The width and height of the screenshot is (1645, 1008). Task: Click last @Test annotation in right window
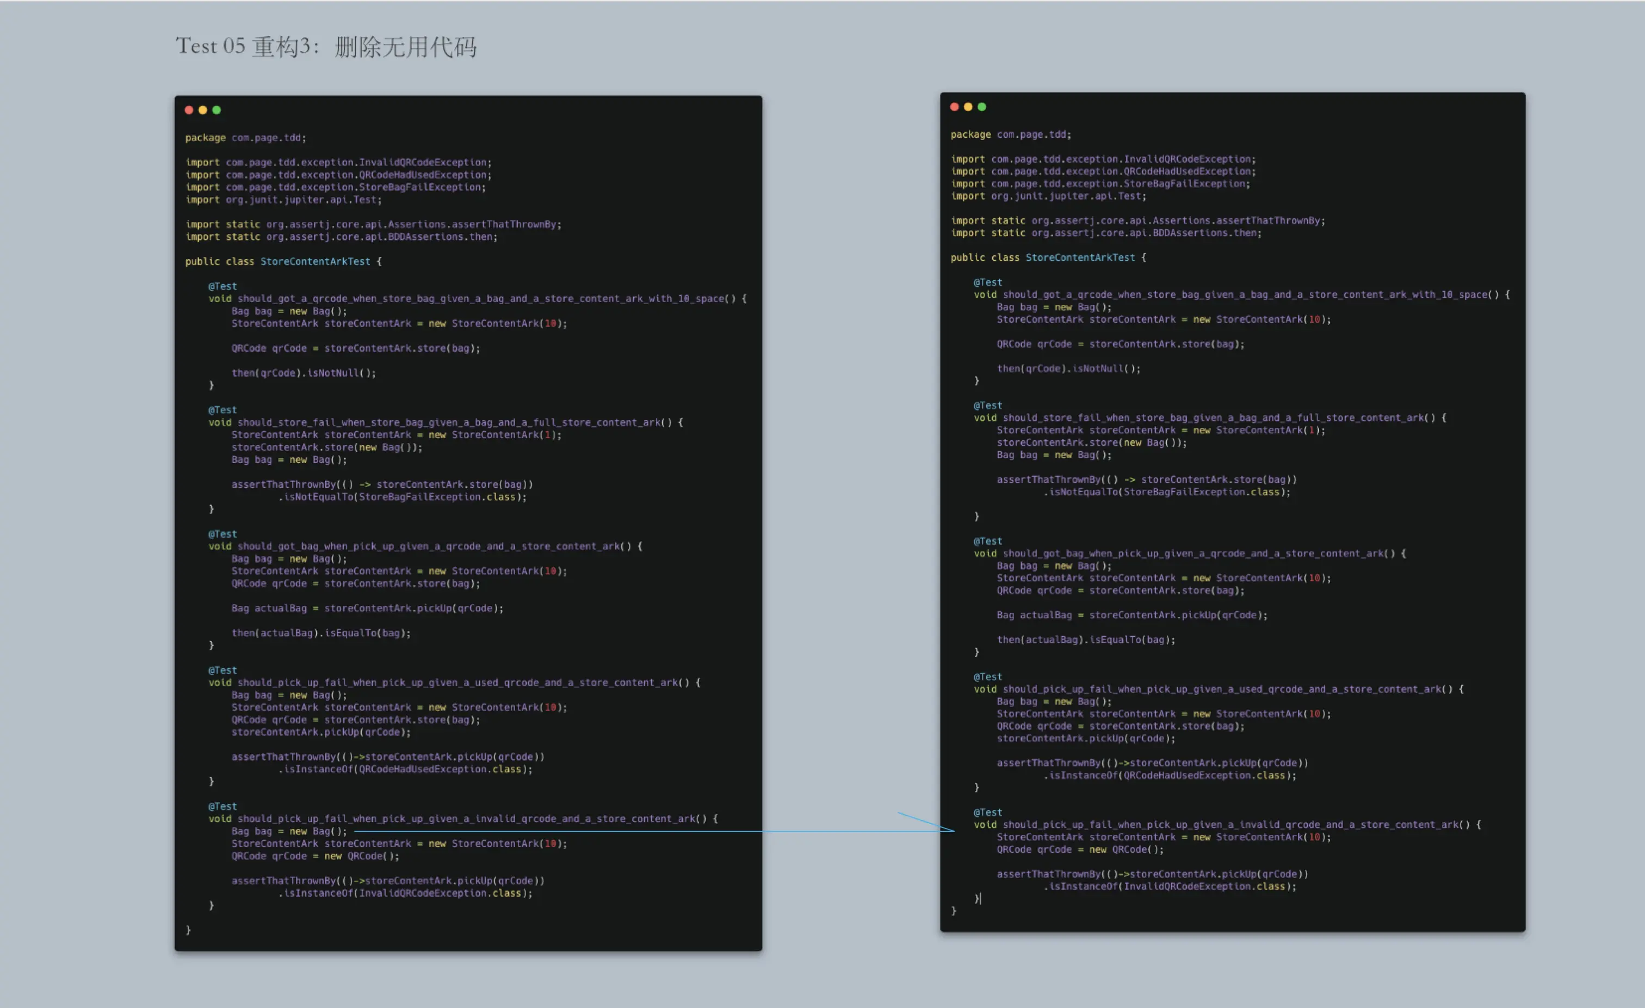pos(987,812)
